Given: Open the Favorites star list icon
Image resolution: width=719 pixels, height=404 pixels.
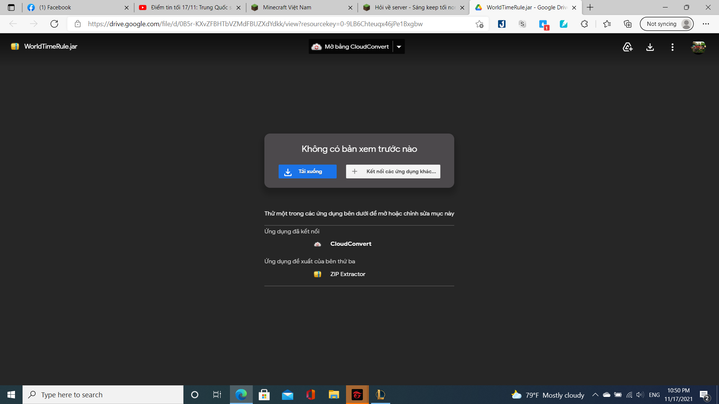Looking at the screenshot, I should [607, 24].
